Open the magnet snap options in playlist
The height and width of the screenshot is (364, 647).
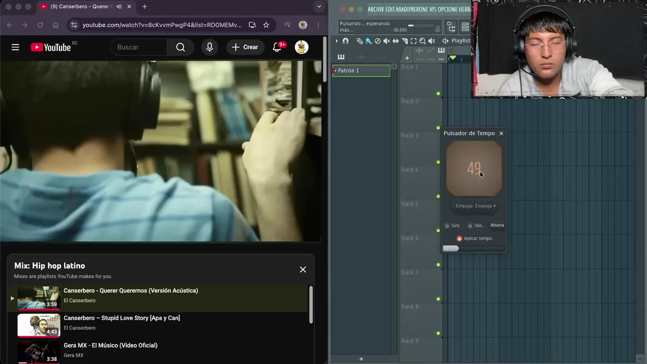345,41
